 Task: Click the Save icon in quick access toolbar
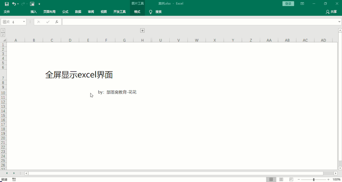pyautogui.click(x=7, y=4)
